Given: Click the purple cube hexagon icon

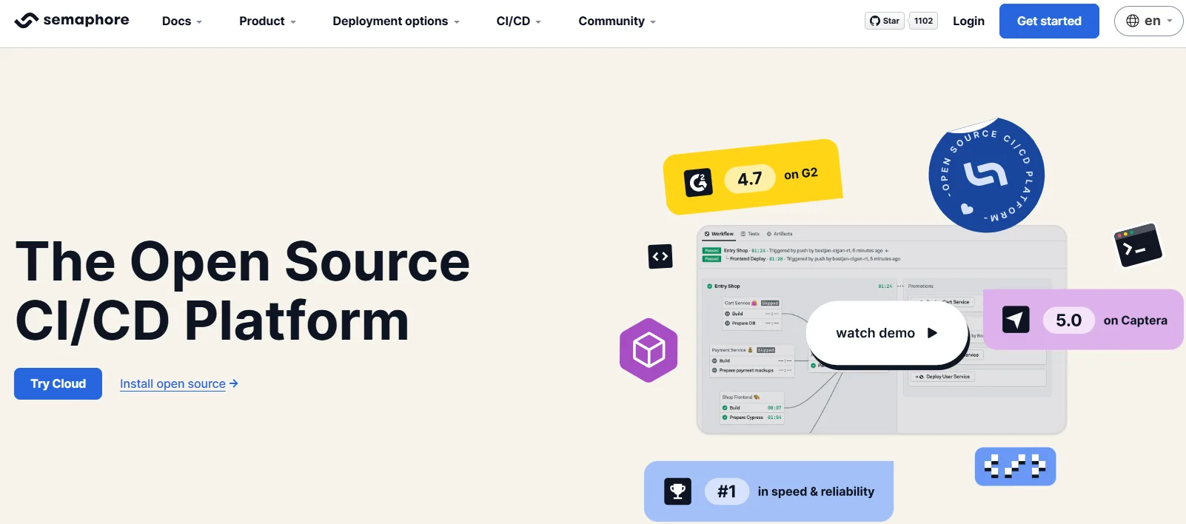Looking at the screenshot, I should (649, 350).
